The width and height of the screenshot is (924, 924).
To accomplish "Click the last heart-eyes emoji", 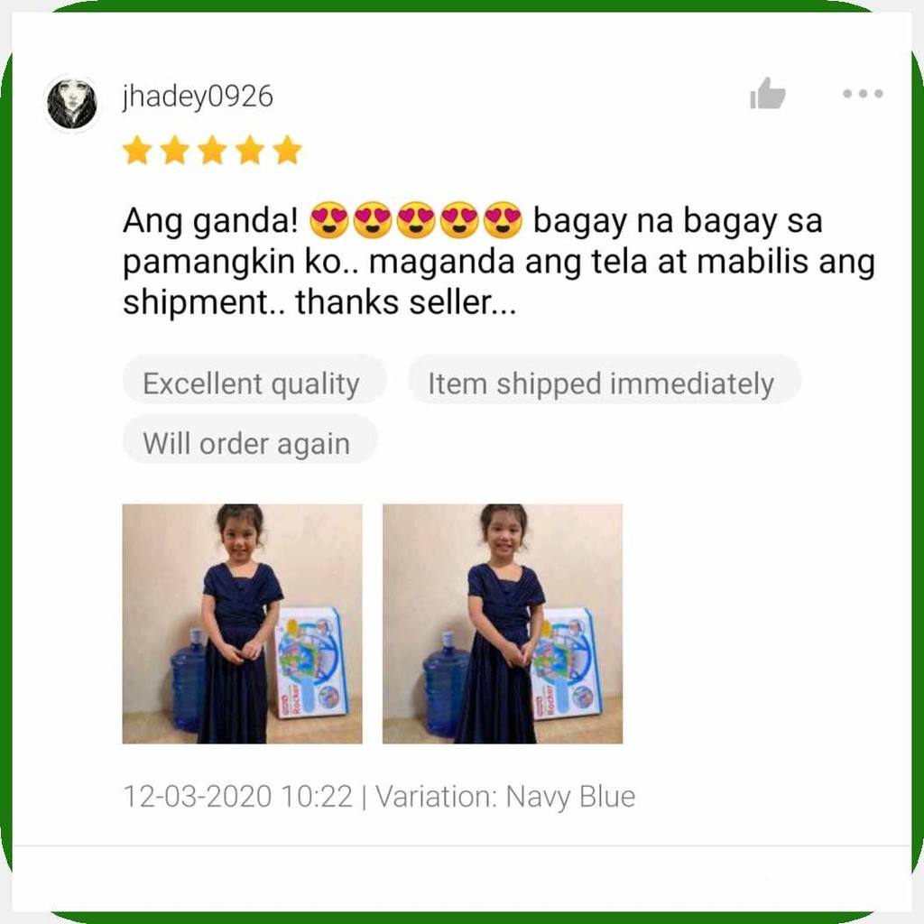I will tap(503, 220).
